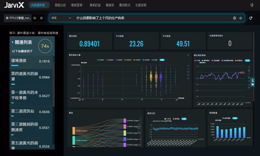The height and width of the screenshot is (156, 260).
Task: Go to the 戰情室 tab
Action: click(x=110, y=5)
